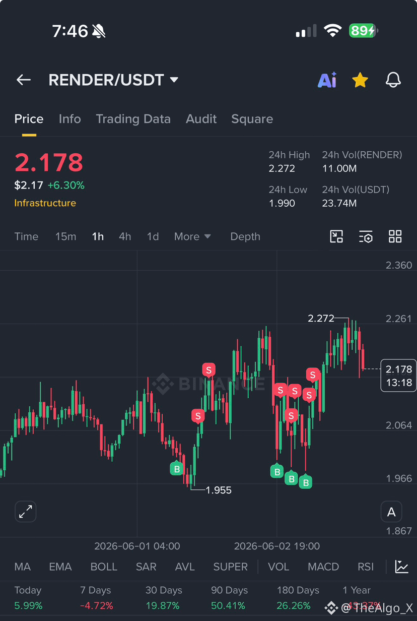
Task: Open the chart drawing tools icon
Action: click(336, 236)
